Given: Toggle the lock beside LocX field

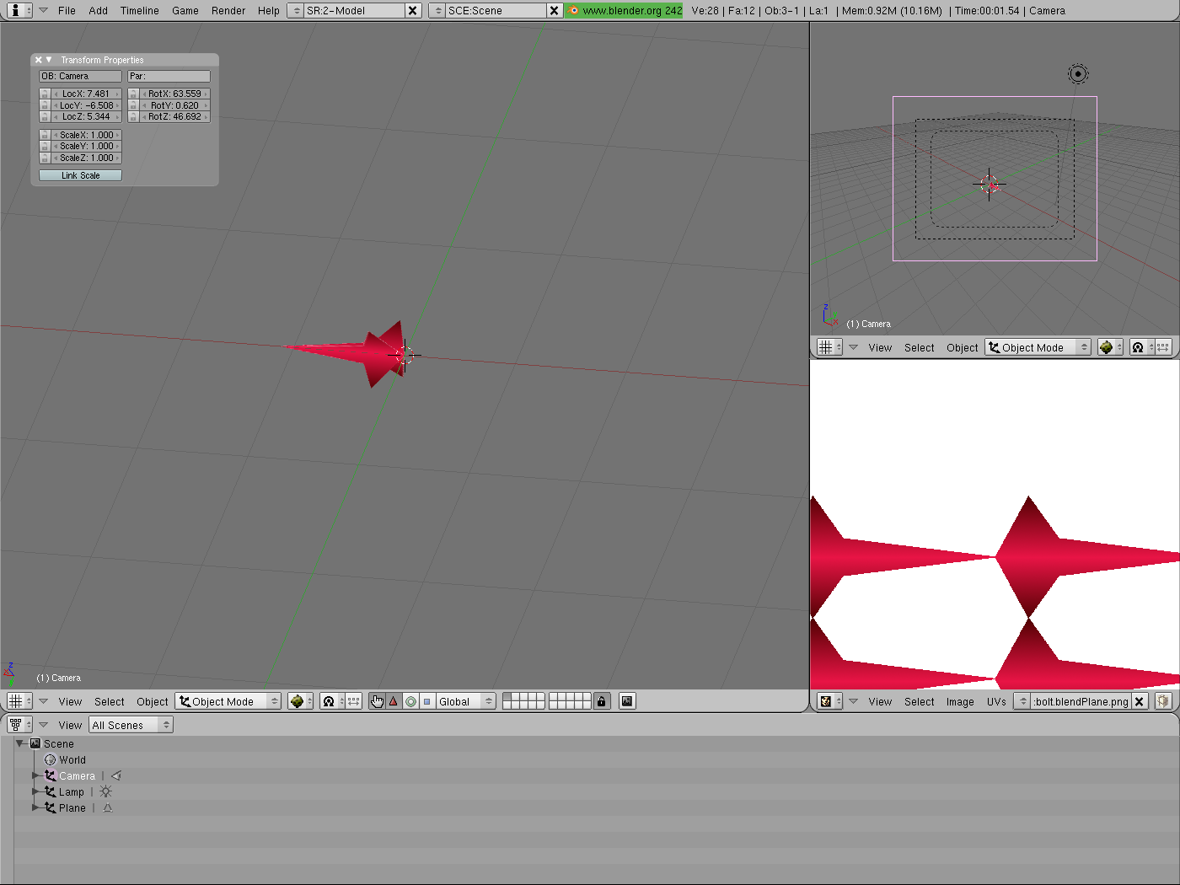Looking at the screenshot, I should 45,94.
